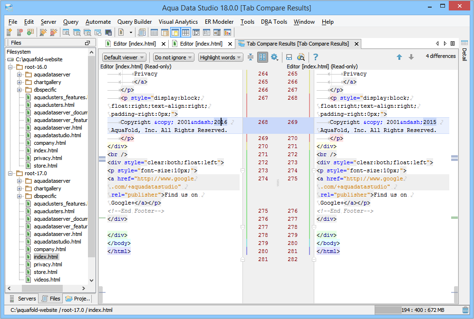Open the Query menu
The image size is (474, 319).
click(71, 22)
